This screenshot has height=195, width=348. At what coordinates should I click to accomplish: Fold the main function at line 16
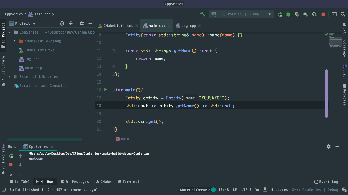pos(113,90)
